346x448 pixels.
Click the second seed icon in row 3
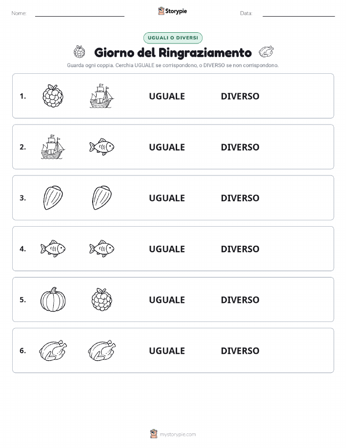(102, 198)
